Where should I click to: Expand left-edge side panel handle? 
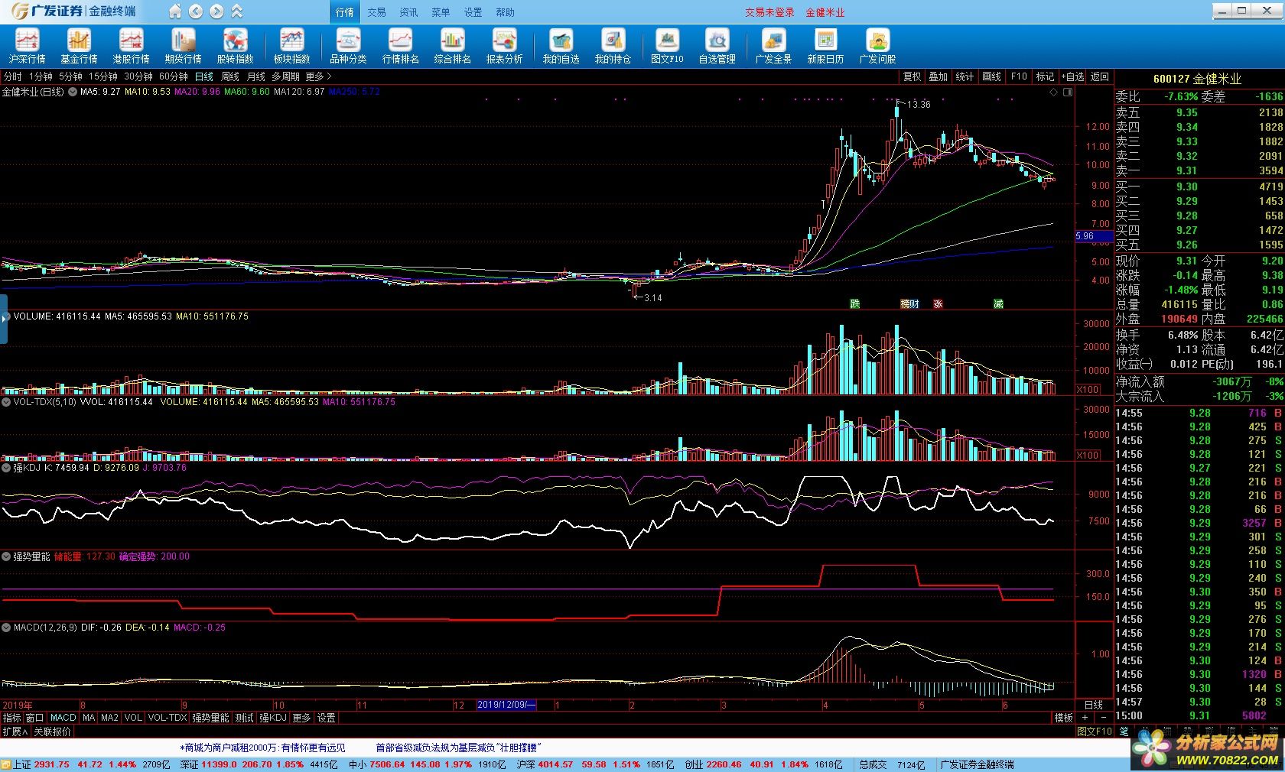click(x=3, y=319)
